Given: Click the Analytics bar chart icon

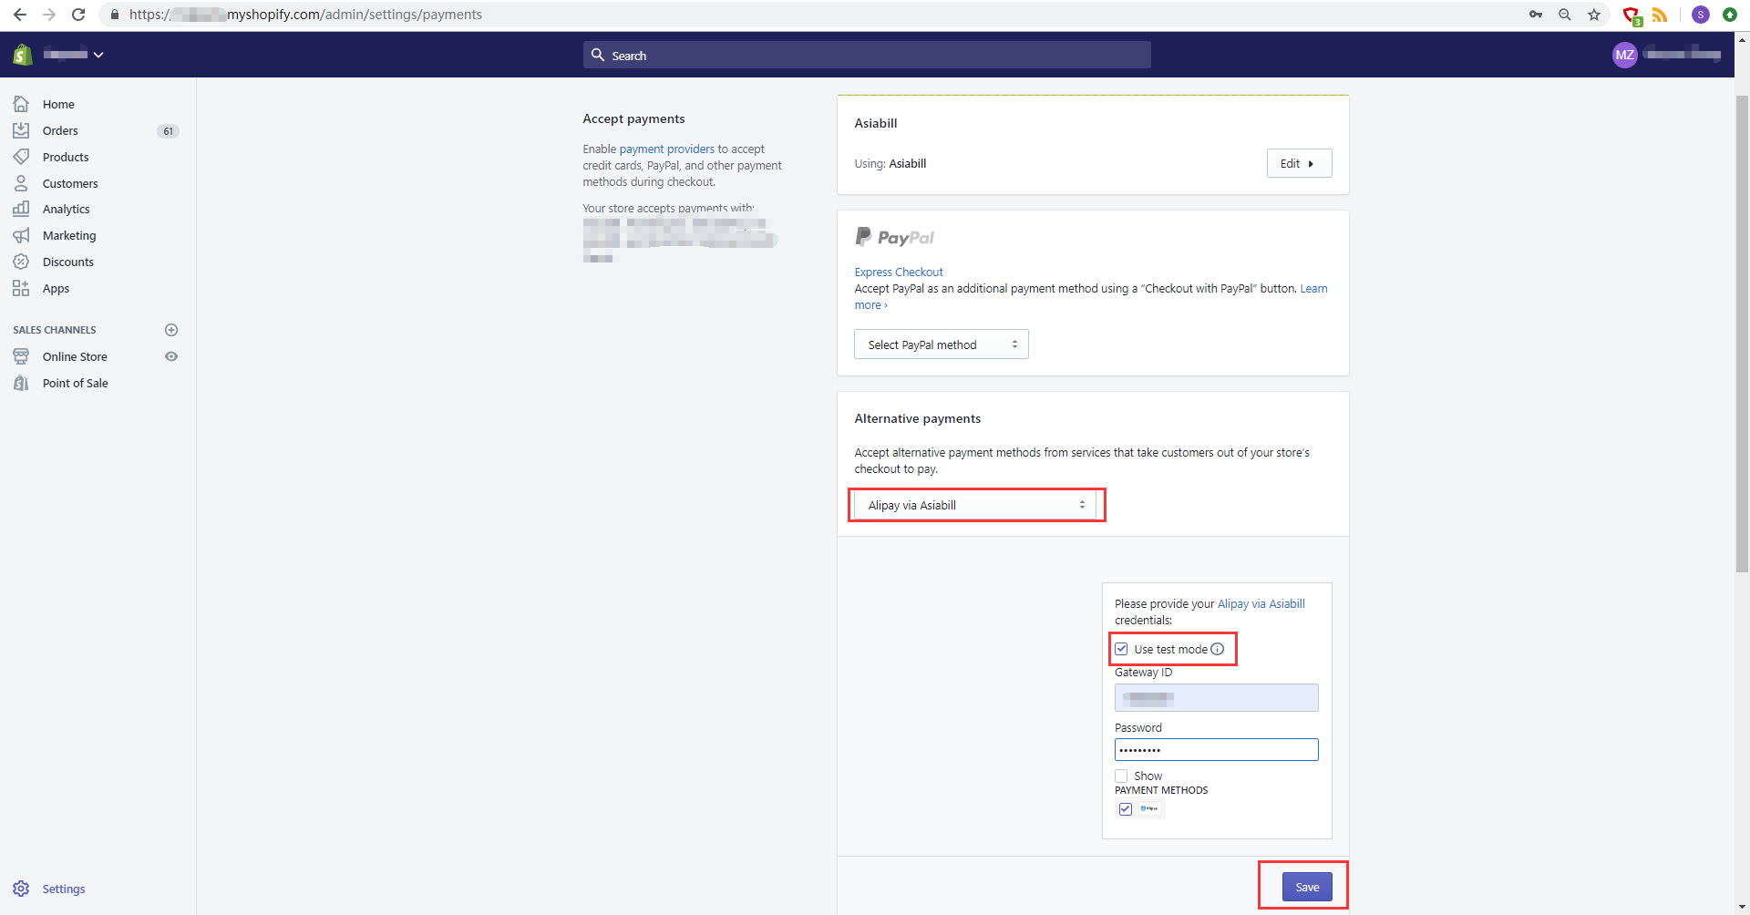Looking at the screenshot, I should click(x=21, y=209).
